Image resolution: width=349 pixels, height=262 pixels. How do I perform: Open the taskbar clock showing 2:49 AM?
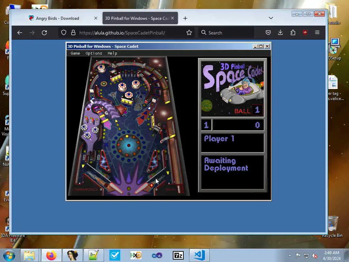click(332, 256)
